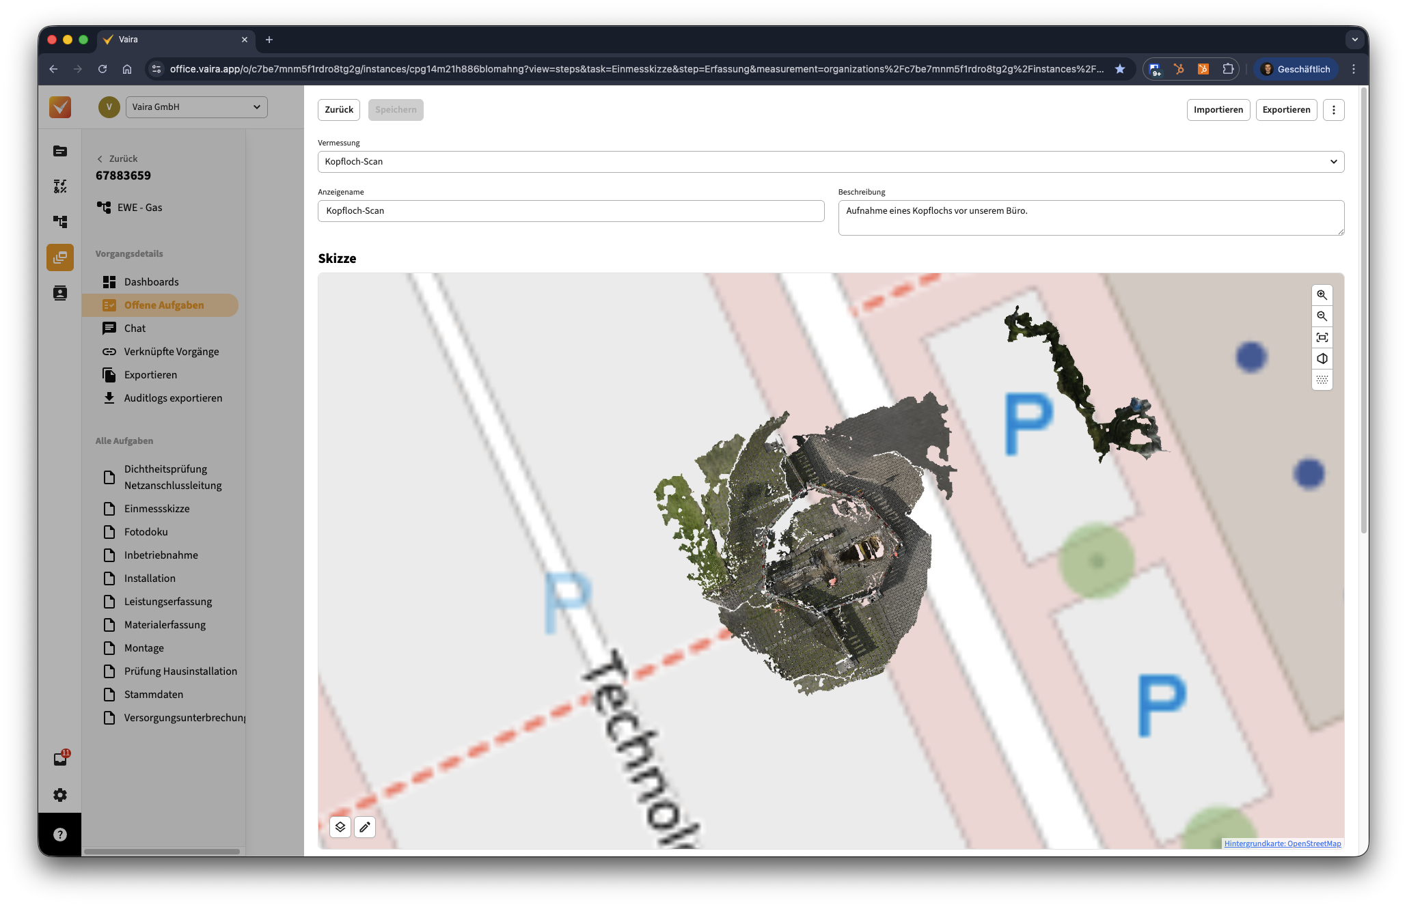Select Chat in Vorgangsdetails menu
The width and height of the screenshot is (1407, 907).
click(135, 329)
